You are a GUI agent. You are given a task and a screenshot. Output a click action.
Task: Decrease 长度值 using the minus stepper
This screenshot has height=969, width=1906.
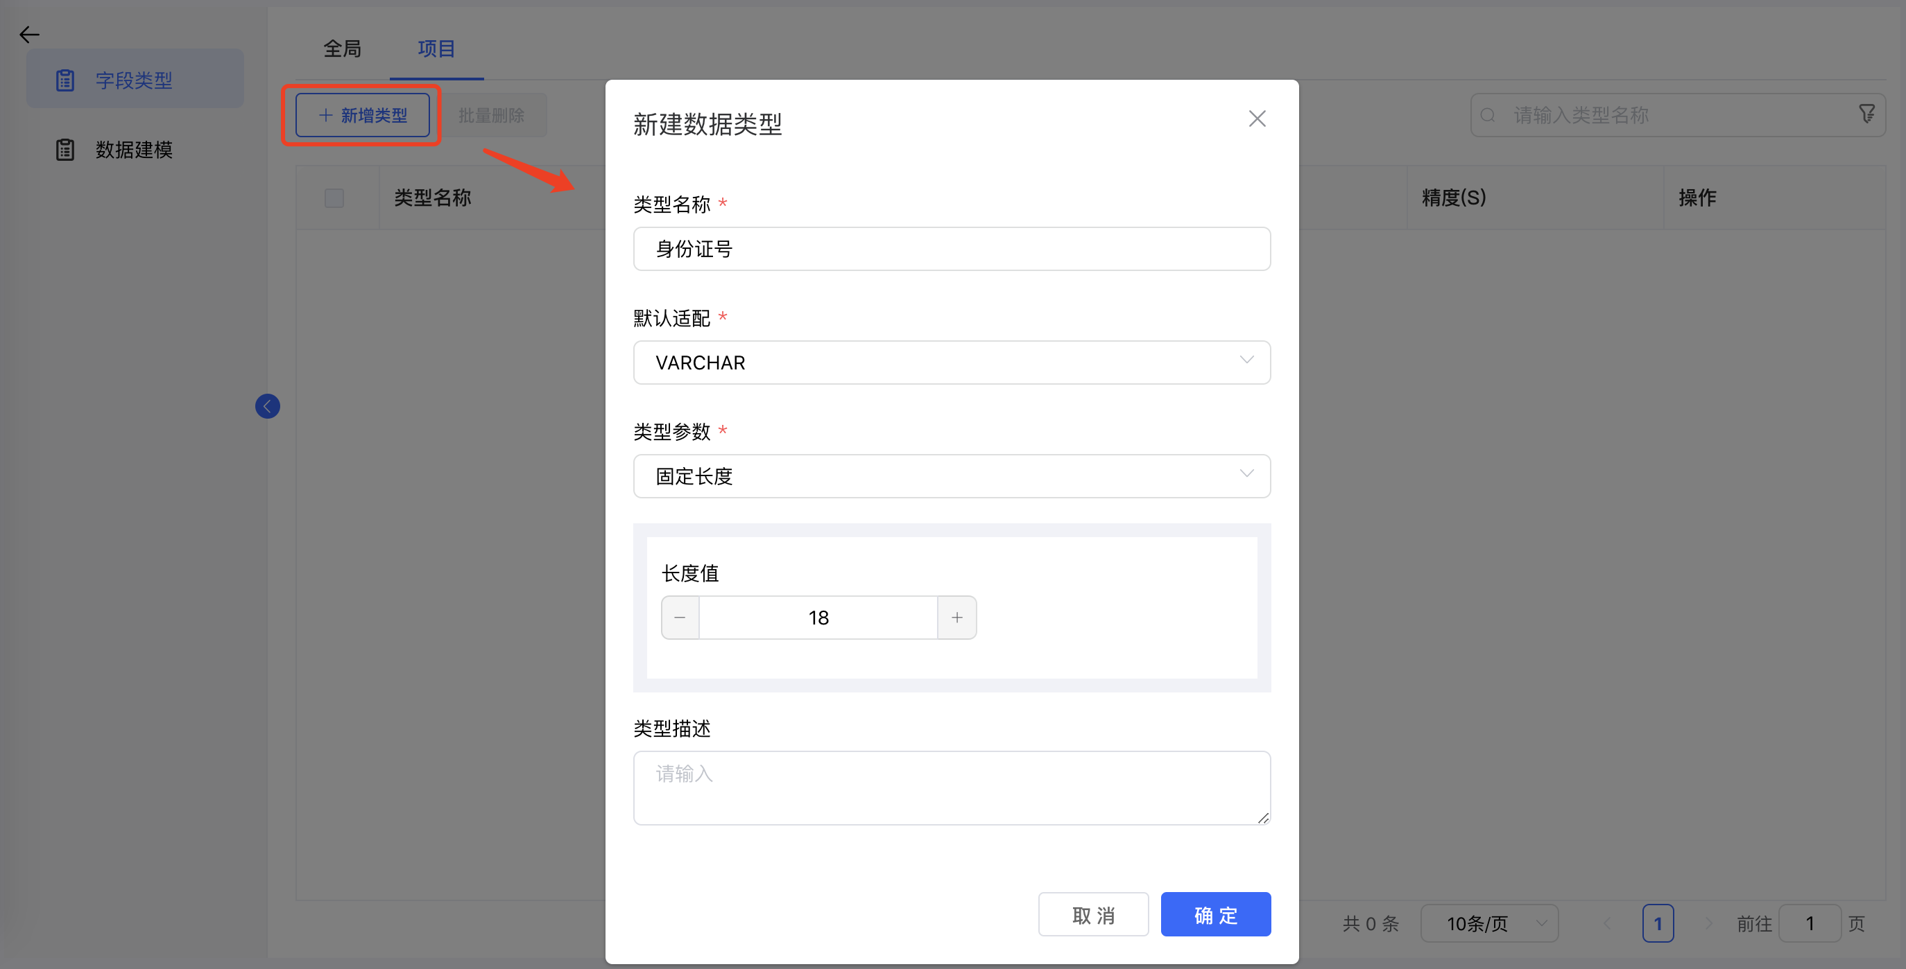click(x=679, y=617)
